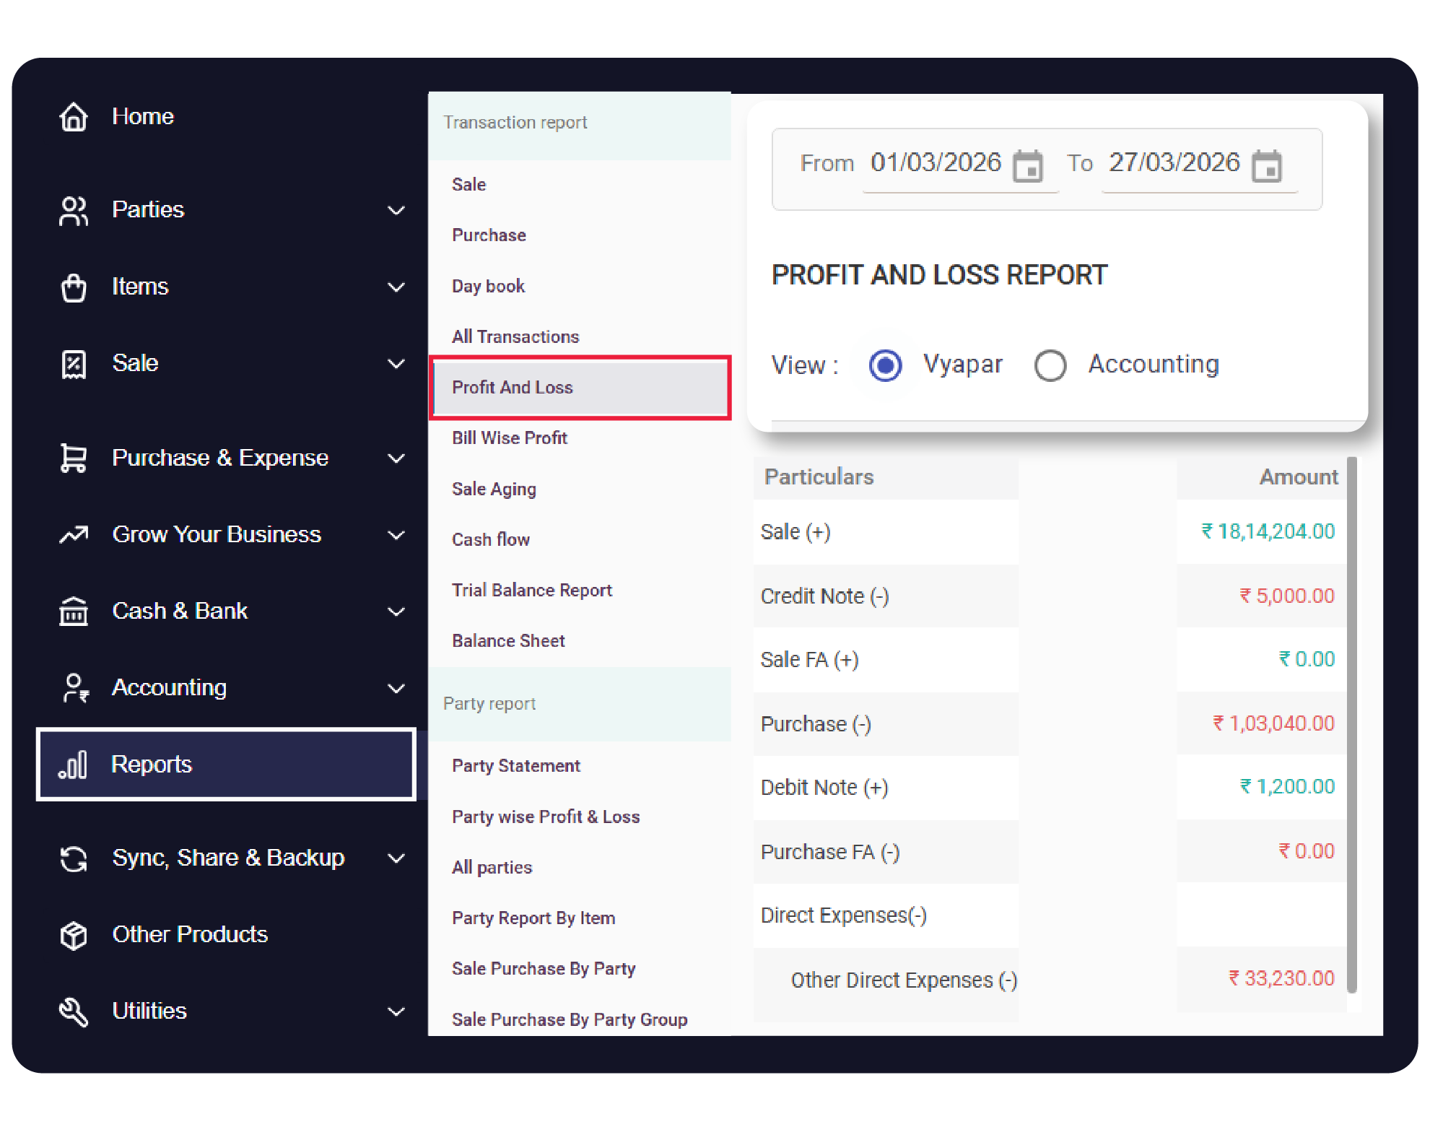Select the Cash & Bank icon
This screenshot has width=1430, height=1127.
pos(74,612)
